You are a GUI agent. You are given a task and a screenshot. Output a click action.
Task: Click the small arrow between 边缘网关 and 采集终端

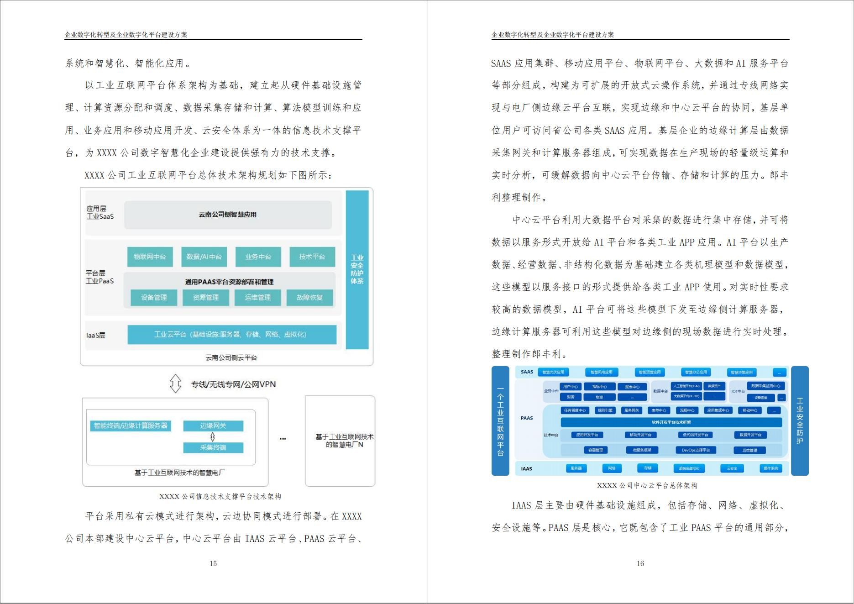coord(213,437)
